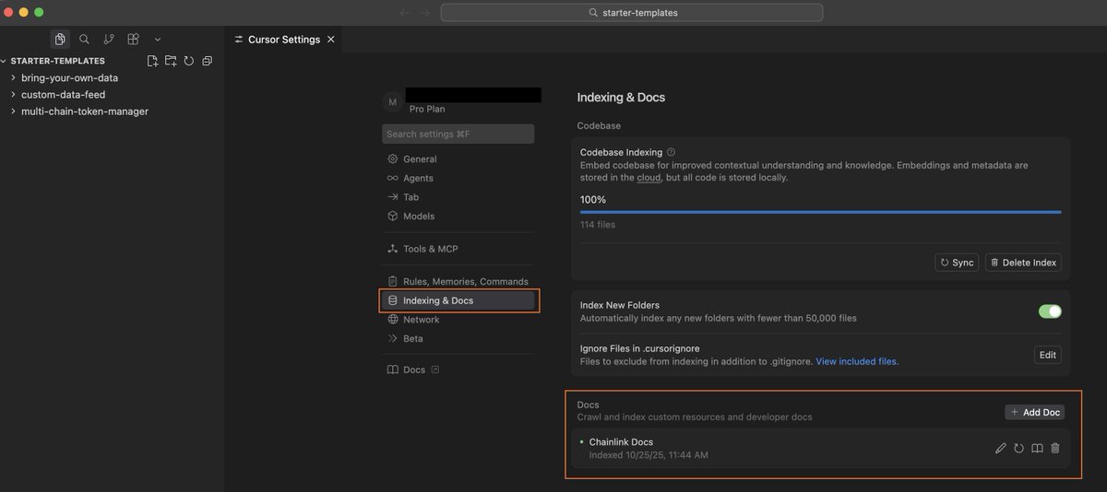Viewport: 1107px width, 492px height.
Task: Click the 100% indexing progress bar
Action: pos(820,212)
